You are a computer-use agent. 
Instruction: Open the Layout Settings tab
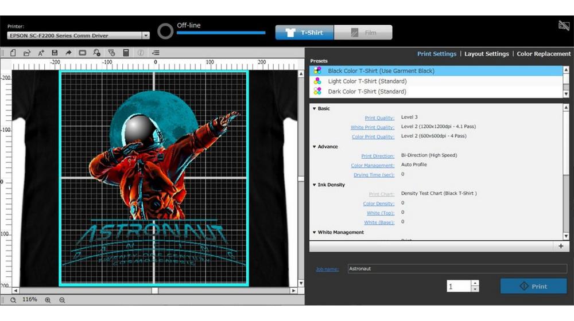coord(486,54)
